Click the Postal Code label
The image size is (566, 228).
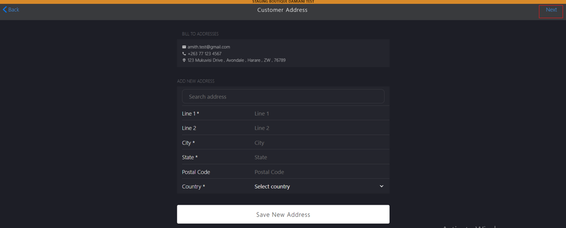coord(196,172)
